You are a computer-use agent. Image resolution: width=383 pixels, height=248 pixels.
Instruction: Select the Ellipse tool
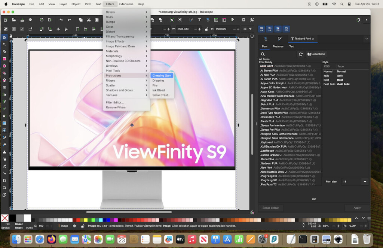click(x=4, y=66)
